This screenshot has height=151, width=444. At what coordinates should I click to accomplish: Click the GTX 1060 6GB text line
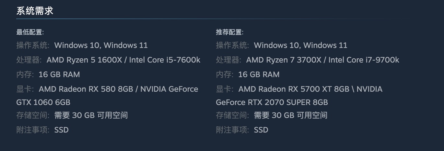pos(43,102)
